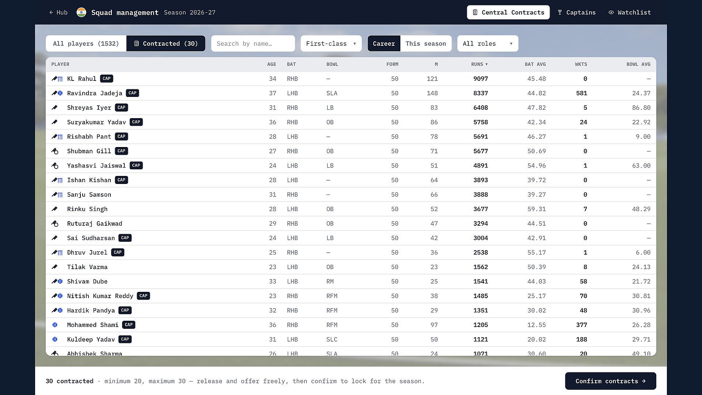Click Mohammed Shami's bowler ball icon

click(55, 325)
